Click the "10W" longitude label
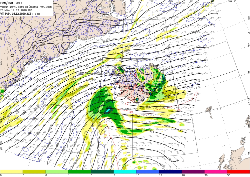The height and width of the screenshot is (177, 250). point(171,1)
